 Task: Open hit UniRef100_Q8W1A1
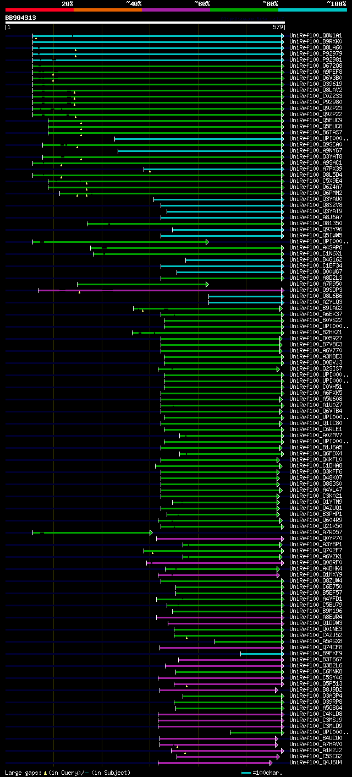point(316,36)
